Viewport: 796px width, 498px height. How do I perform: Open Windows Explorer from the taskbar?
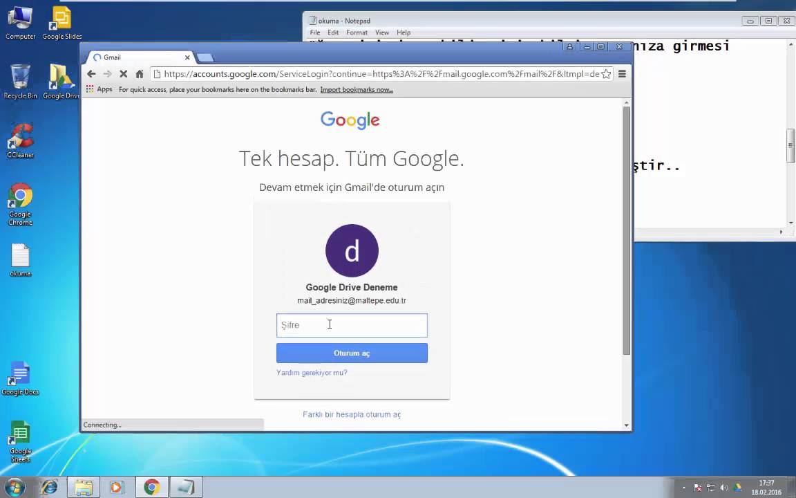84,488
